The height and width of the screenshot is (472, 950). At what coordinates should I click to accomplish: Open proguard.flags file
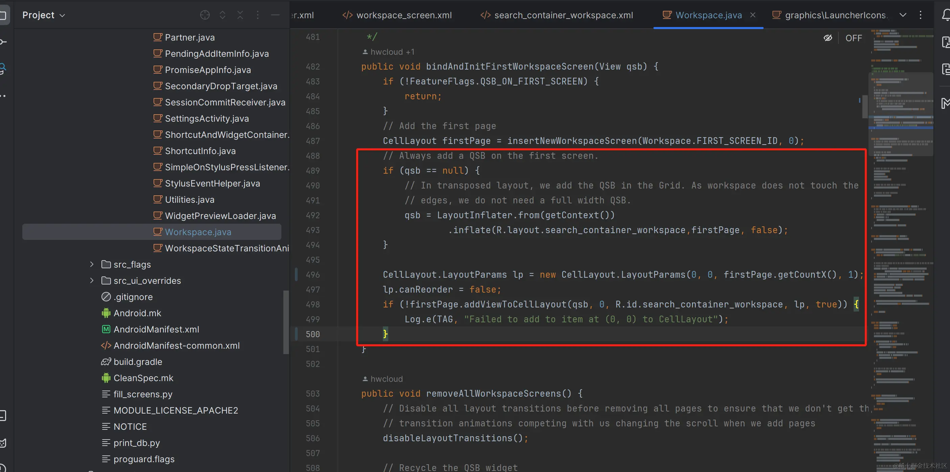coord(138,459)
